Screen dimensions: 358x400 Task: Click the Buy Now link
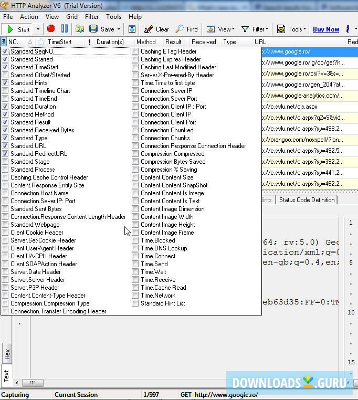click(326, 29)
